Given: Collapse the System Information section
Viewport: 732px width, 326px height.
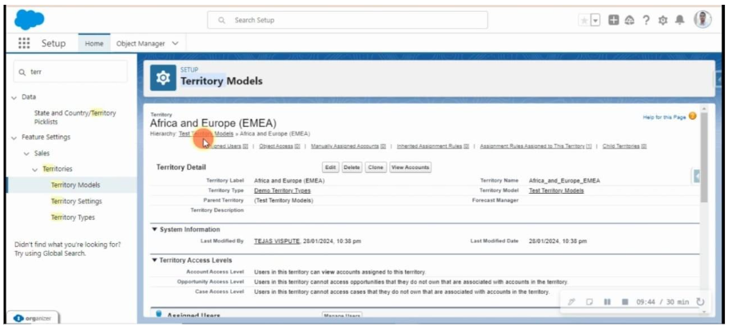Looking at the screenshot, I should (154, 230).
